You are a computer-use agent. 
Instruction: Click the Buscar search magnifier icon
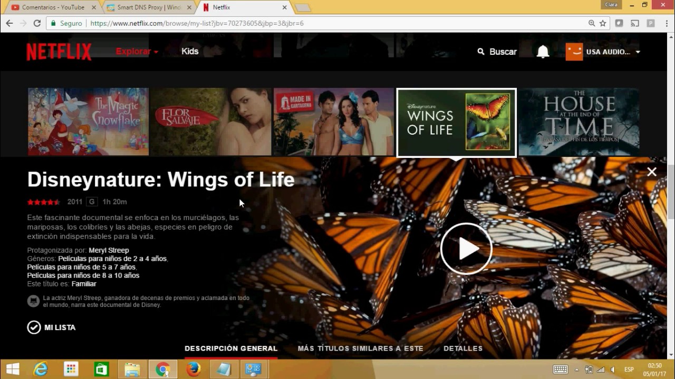pos(480,52)
